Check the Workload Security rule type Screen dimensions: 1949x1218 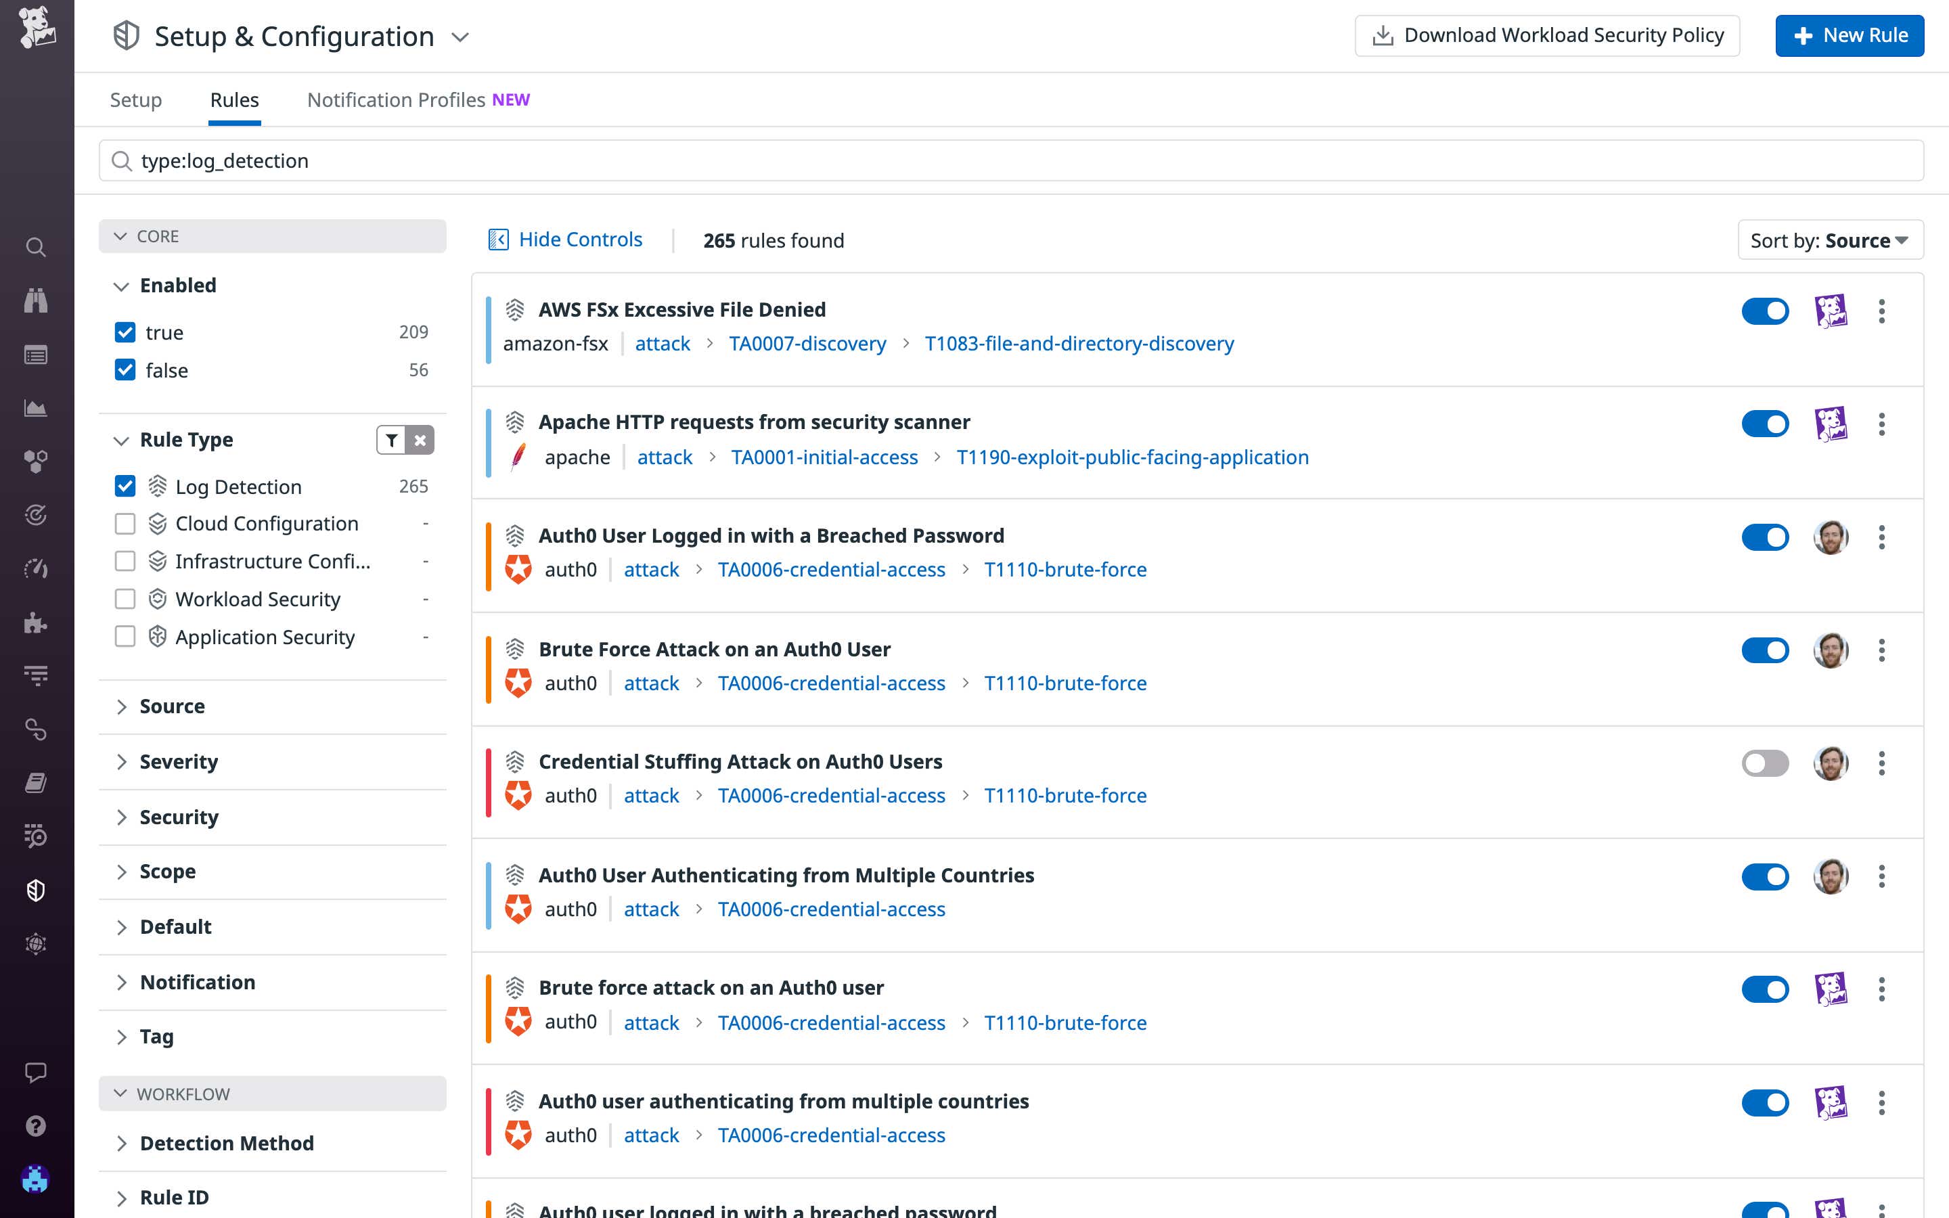click(125, 600)
